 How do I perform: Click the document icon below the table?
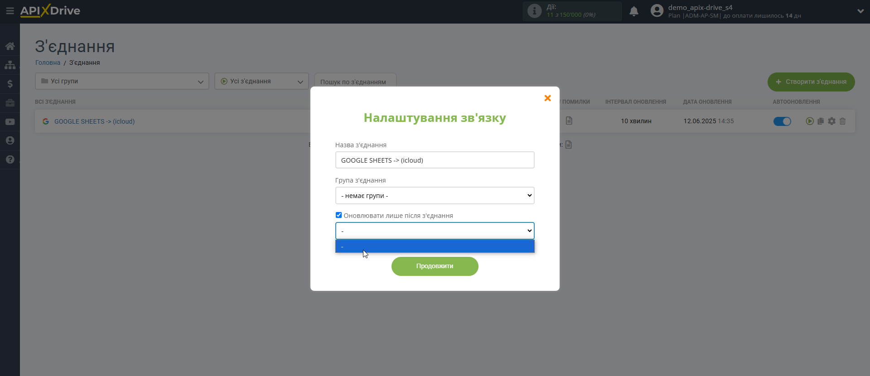pyautogui.click(x=569, y=145)
